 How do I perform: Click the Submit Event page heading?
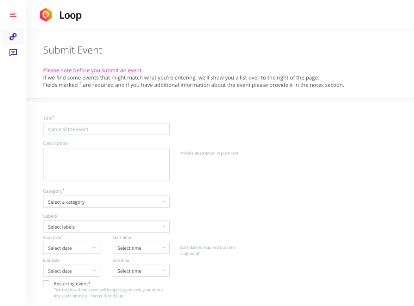73,50
